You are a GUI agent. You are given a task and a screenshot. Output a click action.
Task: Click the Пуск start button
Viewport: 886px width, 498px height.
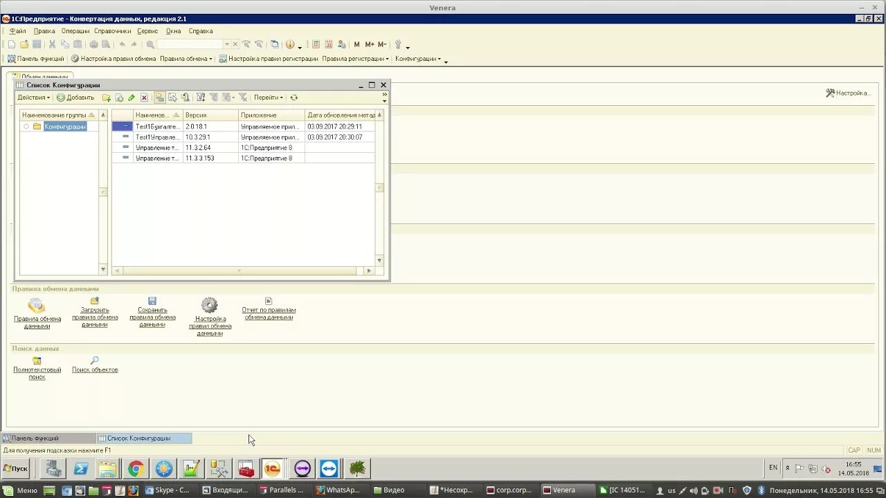click(x=15, y=468)
